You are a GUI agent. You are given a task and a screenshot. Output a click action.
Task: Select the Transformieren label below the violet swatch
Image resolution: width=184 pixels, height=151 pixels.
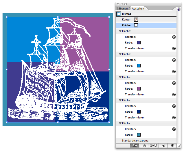click(x=135, y=48)
